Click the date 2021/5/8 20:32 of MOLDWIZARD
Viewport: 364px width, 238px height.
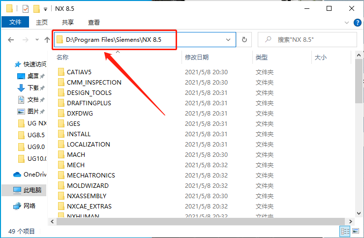click(206, 185)
